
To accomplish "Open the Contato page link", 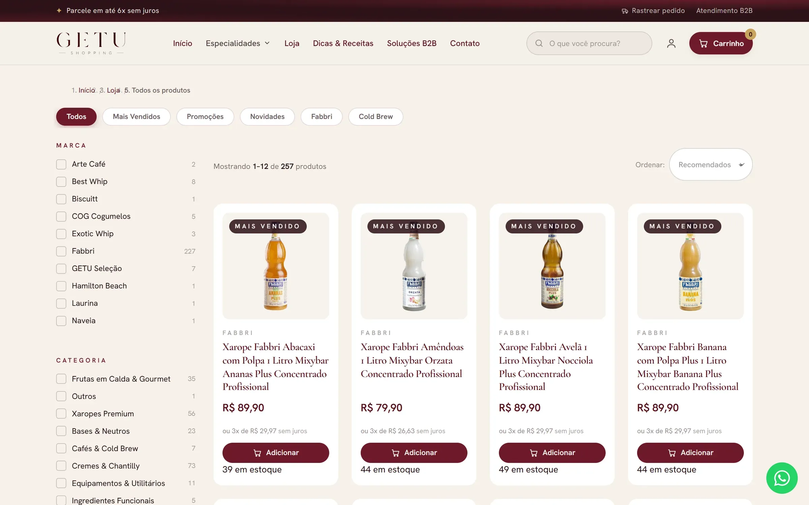I will coord(465,43).
